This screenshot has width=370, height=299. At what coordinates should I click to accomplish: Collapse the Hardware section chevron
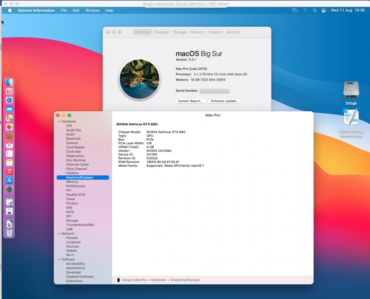pyautogui.click(x=59, y=122)
